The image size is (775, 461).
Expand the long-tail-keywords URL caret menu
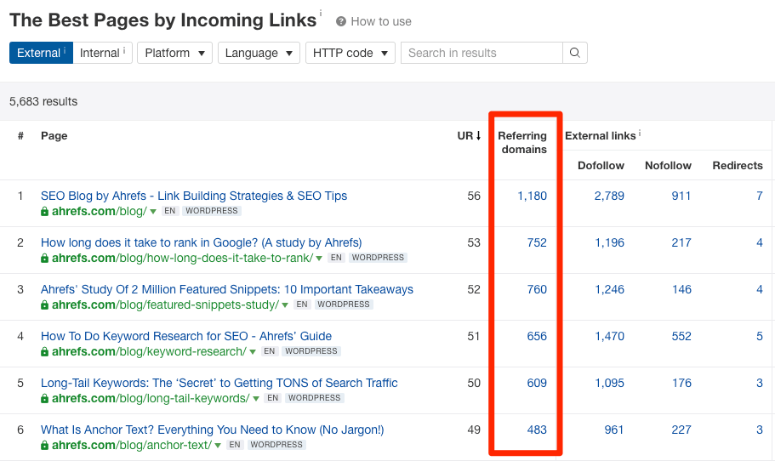255,398
